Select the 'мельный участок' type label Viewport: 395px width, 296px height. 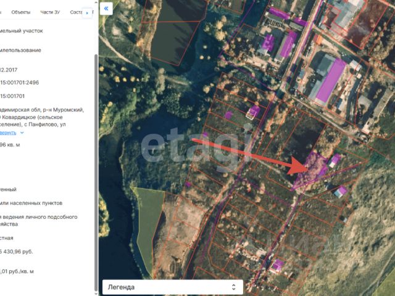(x=22, y=31)
